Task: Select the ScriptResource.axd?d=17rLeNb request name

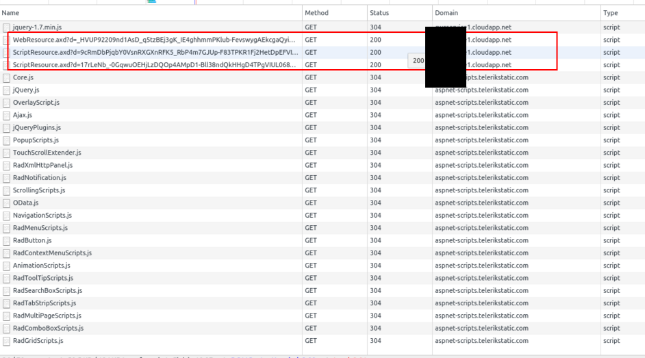Action: [x=154, y=65]
